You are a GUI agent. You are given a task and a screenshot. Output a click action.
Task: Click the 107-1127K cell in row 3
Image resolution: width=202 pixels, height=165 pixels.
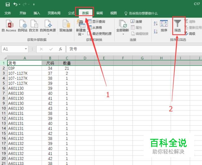[25, 73]
